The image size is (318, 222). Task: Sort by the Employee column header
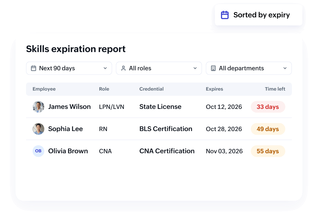coord(44,89)
